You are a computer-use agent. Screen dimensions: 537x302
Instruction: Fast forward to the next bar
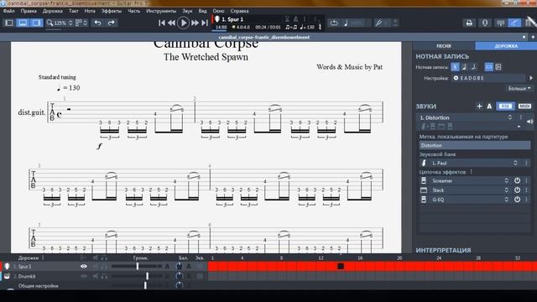pyautogui.click(x=195, y=23)
